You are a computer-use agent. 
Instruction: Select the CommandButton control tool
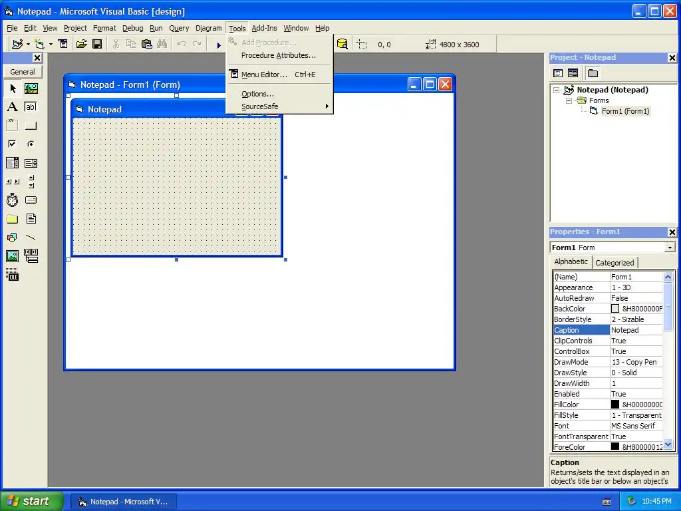(31, 126)
